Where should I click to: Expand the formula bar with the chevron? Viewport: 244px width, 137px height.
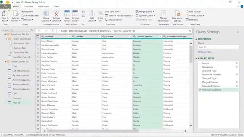190,31
